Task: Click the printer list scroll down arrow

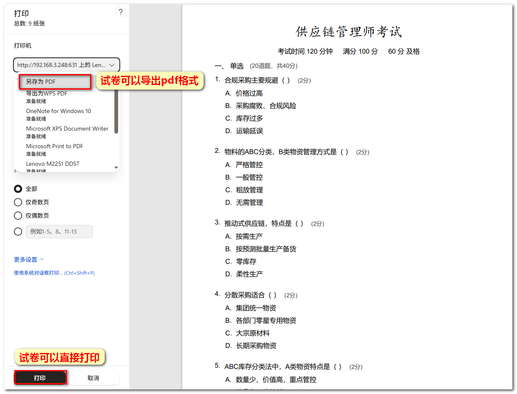Action: [x=116, y=167]
